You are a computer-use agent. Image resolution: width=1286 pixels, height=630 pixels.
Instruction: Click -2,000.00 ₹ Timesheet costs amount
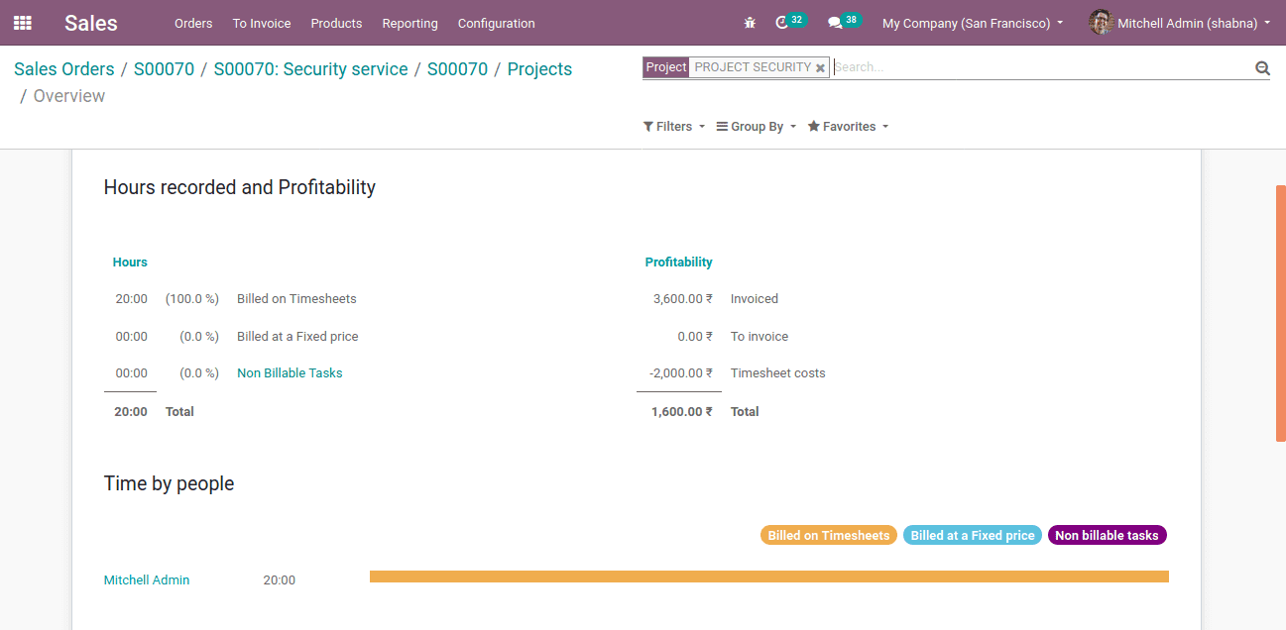[680, 373]
